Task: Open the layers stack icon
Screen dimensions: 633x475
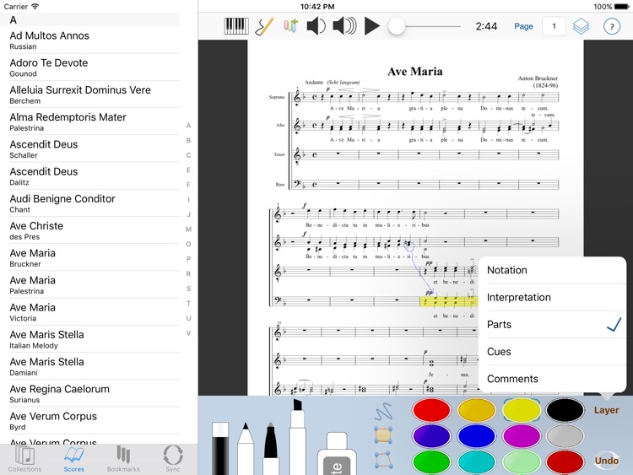Action: coord(581,26)
